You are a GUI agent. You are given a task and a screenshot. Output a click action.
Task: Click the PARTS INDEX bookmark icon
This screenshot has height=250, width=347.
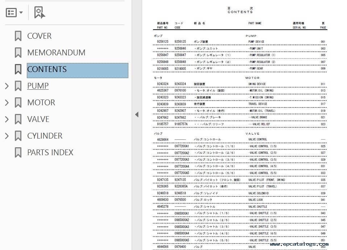point(18,152)
